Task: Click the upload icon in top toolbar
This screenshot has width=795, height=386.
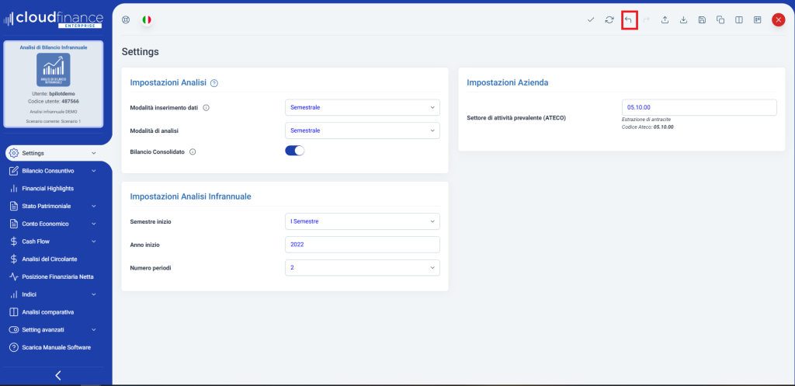Action: coord(665,19)
